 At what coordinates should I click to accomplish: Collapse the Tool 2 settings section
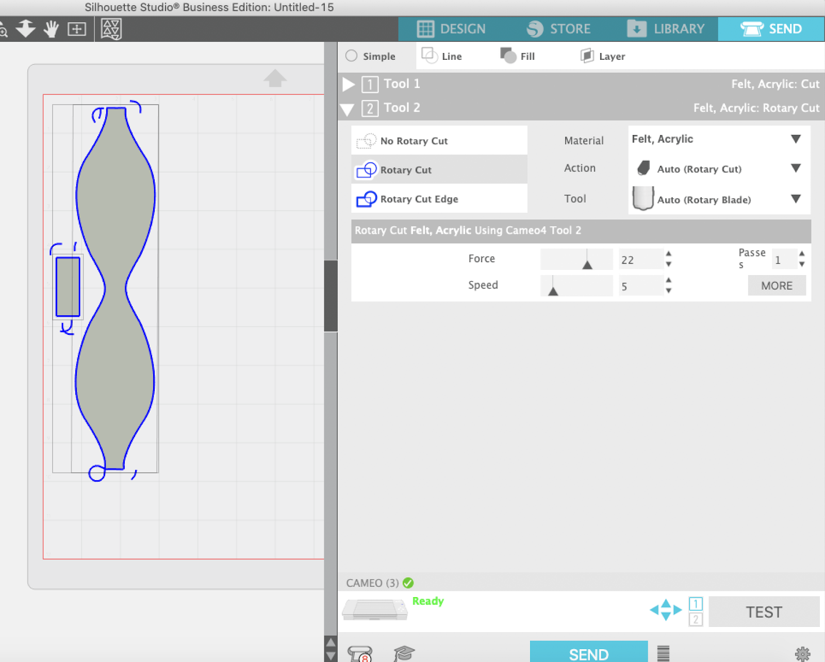[x=347, y=108]
